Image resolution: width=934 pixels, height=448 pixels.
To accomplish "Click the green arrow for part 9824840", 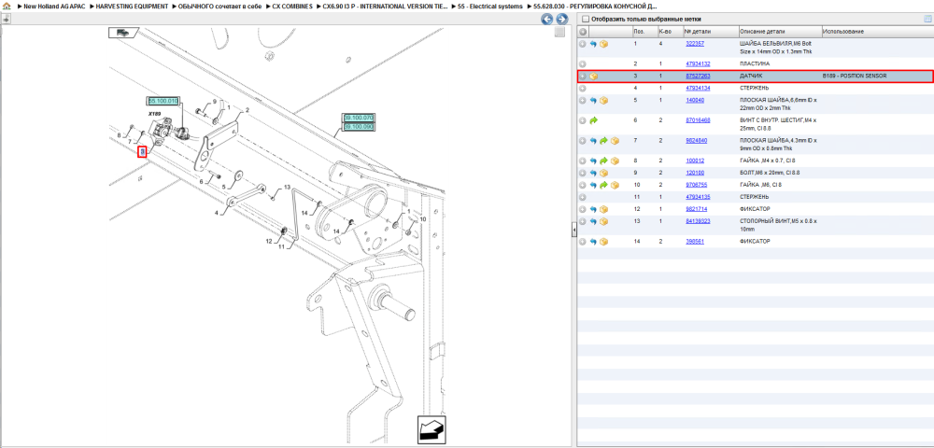I will 603,141.
